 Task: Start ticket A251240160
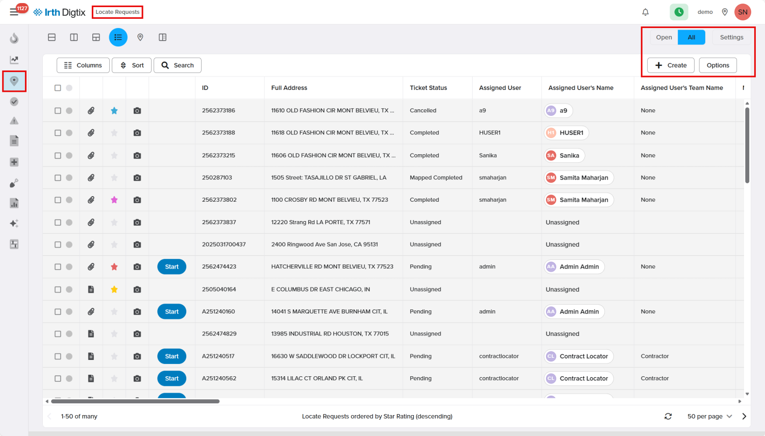pos(172,311)
